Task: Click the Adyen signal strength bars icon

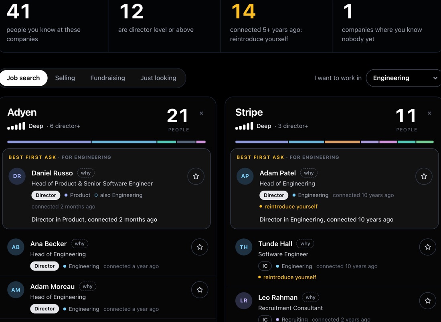Action: tap(16, 126)
